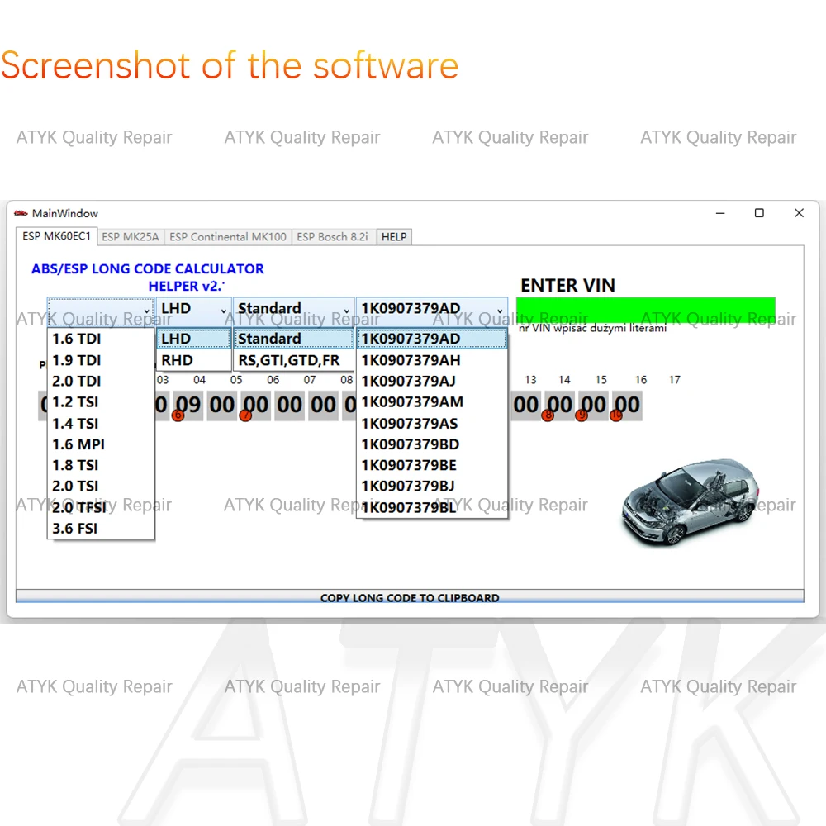Minimize the MainWindow window

(x=720, y=213)
